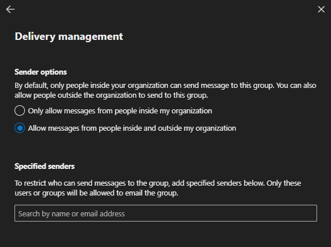Viewport: 331px width, 247px height.
Task: Click the placeholder text in the sender search box
Action: pyautogui.click(x=71, y=213)
